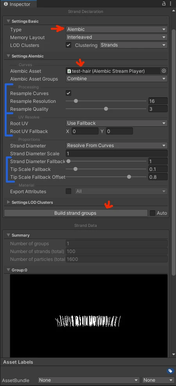Image resolution: width=176 pixels, height=386 pixels.
Task: Click the Number of particles value 1600
Action: click(x=117, y=259)
